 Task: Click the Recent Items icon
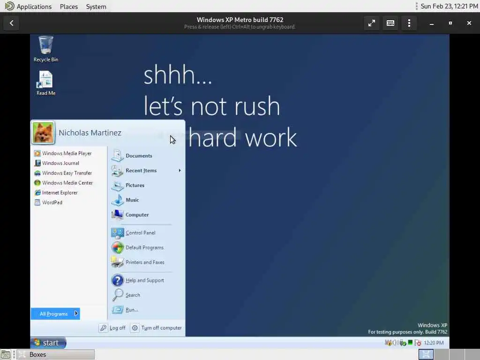pyautogui.click(x=117, y=171)
